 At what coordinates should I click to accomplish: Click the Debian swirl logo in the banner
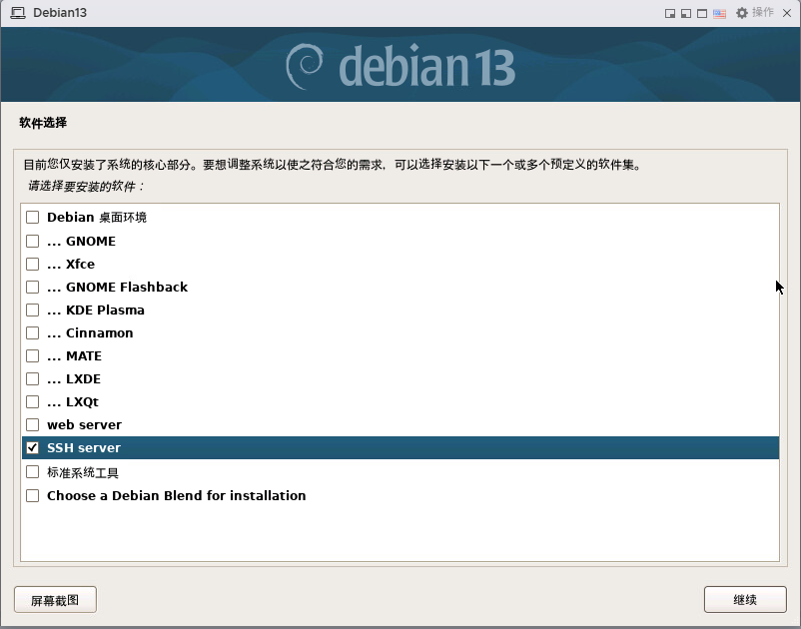coord(306,65)
